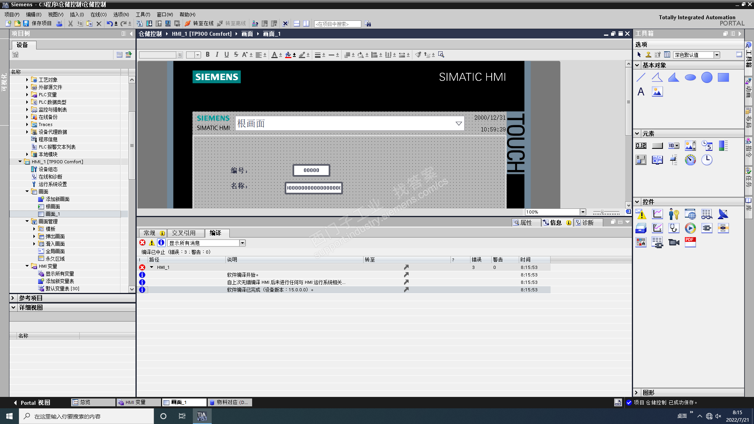Expand the PLC 变量 tree node
This screenshot has width=754, height=424.
(27, 95)
